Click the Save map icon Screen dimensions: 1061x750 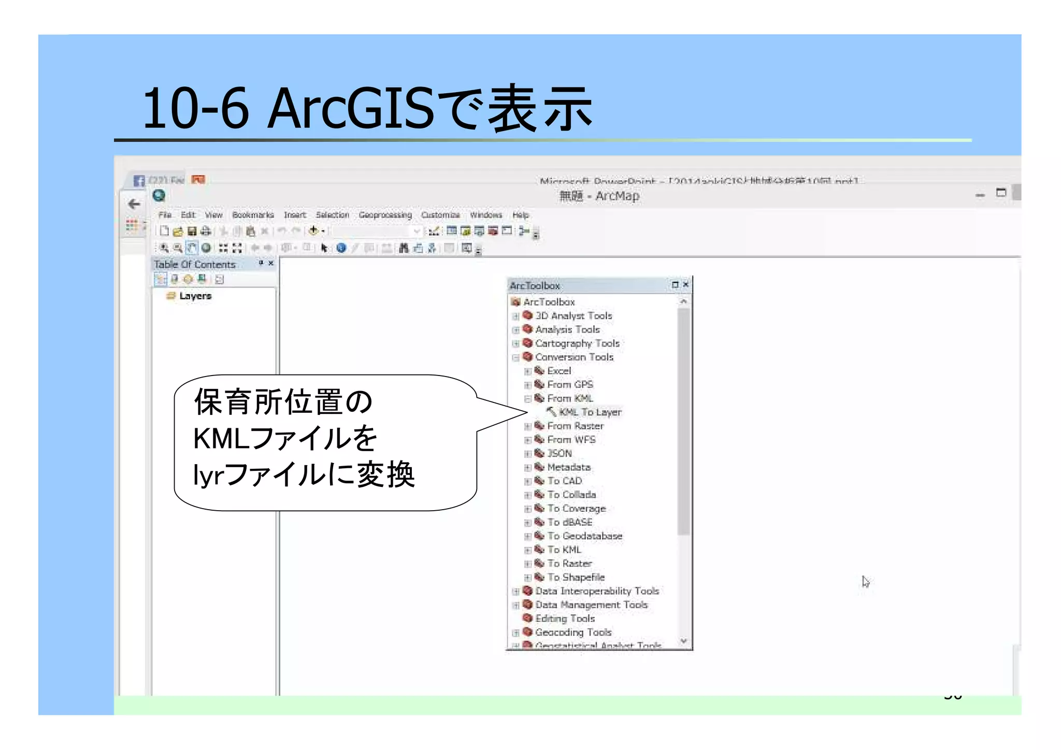click(192, 231)
